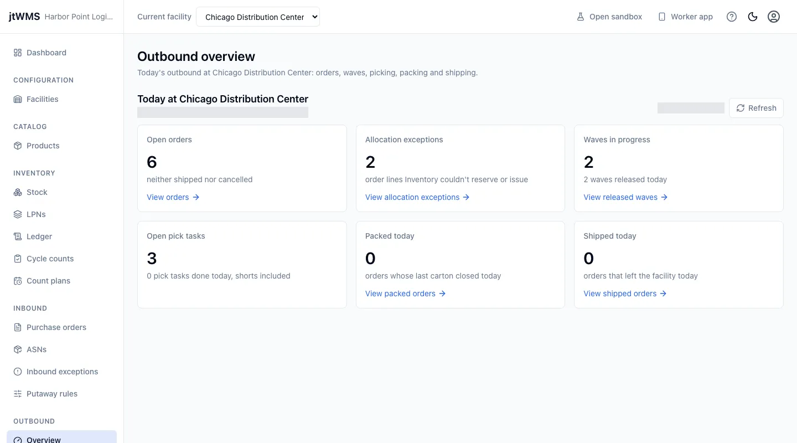
Task: Click the Open sandbox flask icon
Action: point(581,17)
